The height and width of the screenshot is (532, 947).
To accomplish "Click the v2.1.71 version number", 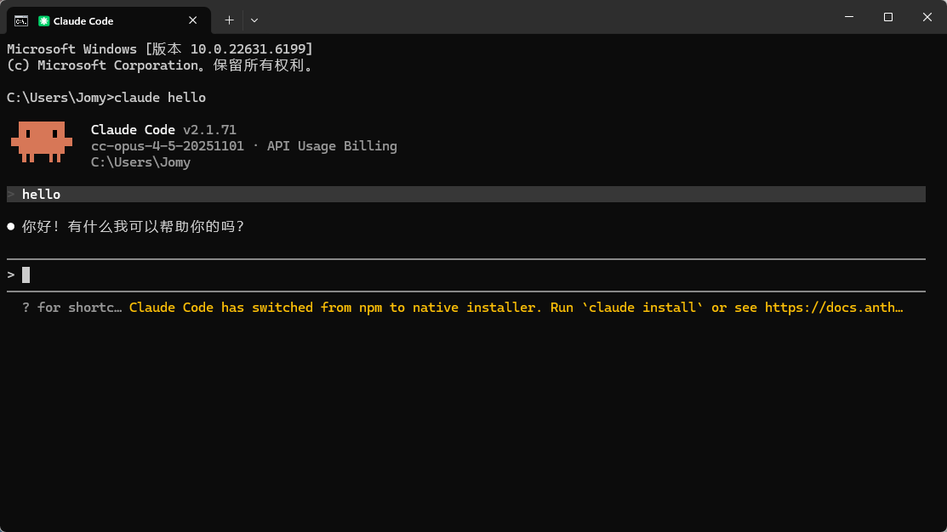I will point(209,130).
